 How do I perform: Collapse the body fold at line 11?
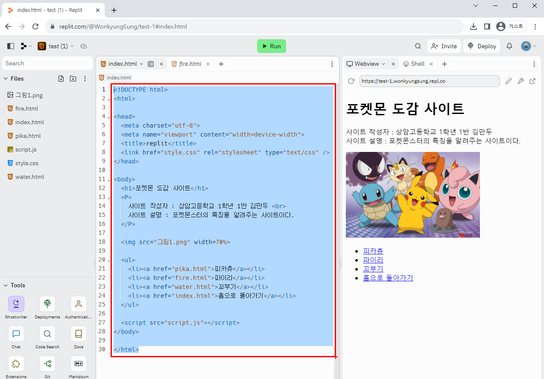click(x=109, y=180)
